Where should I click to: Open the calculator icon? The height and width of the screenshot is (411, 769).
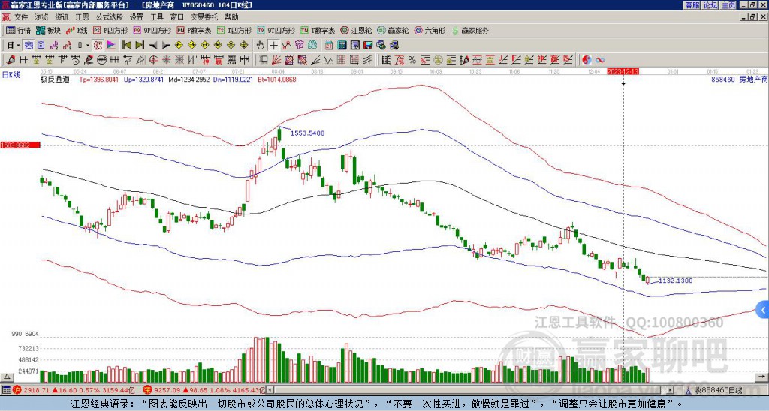tap(342, 46)
